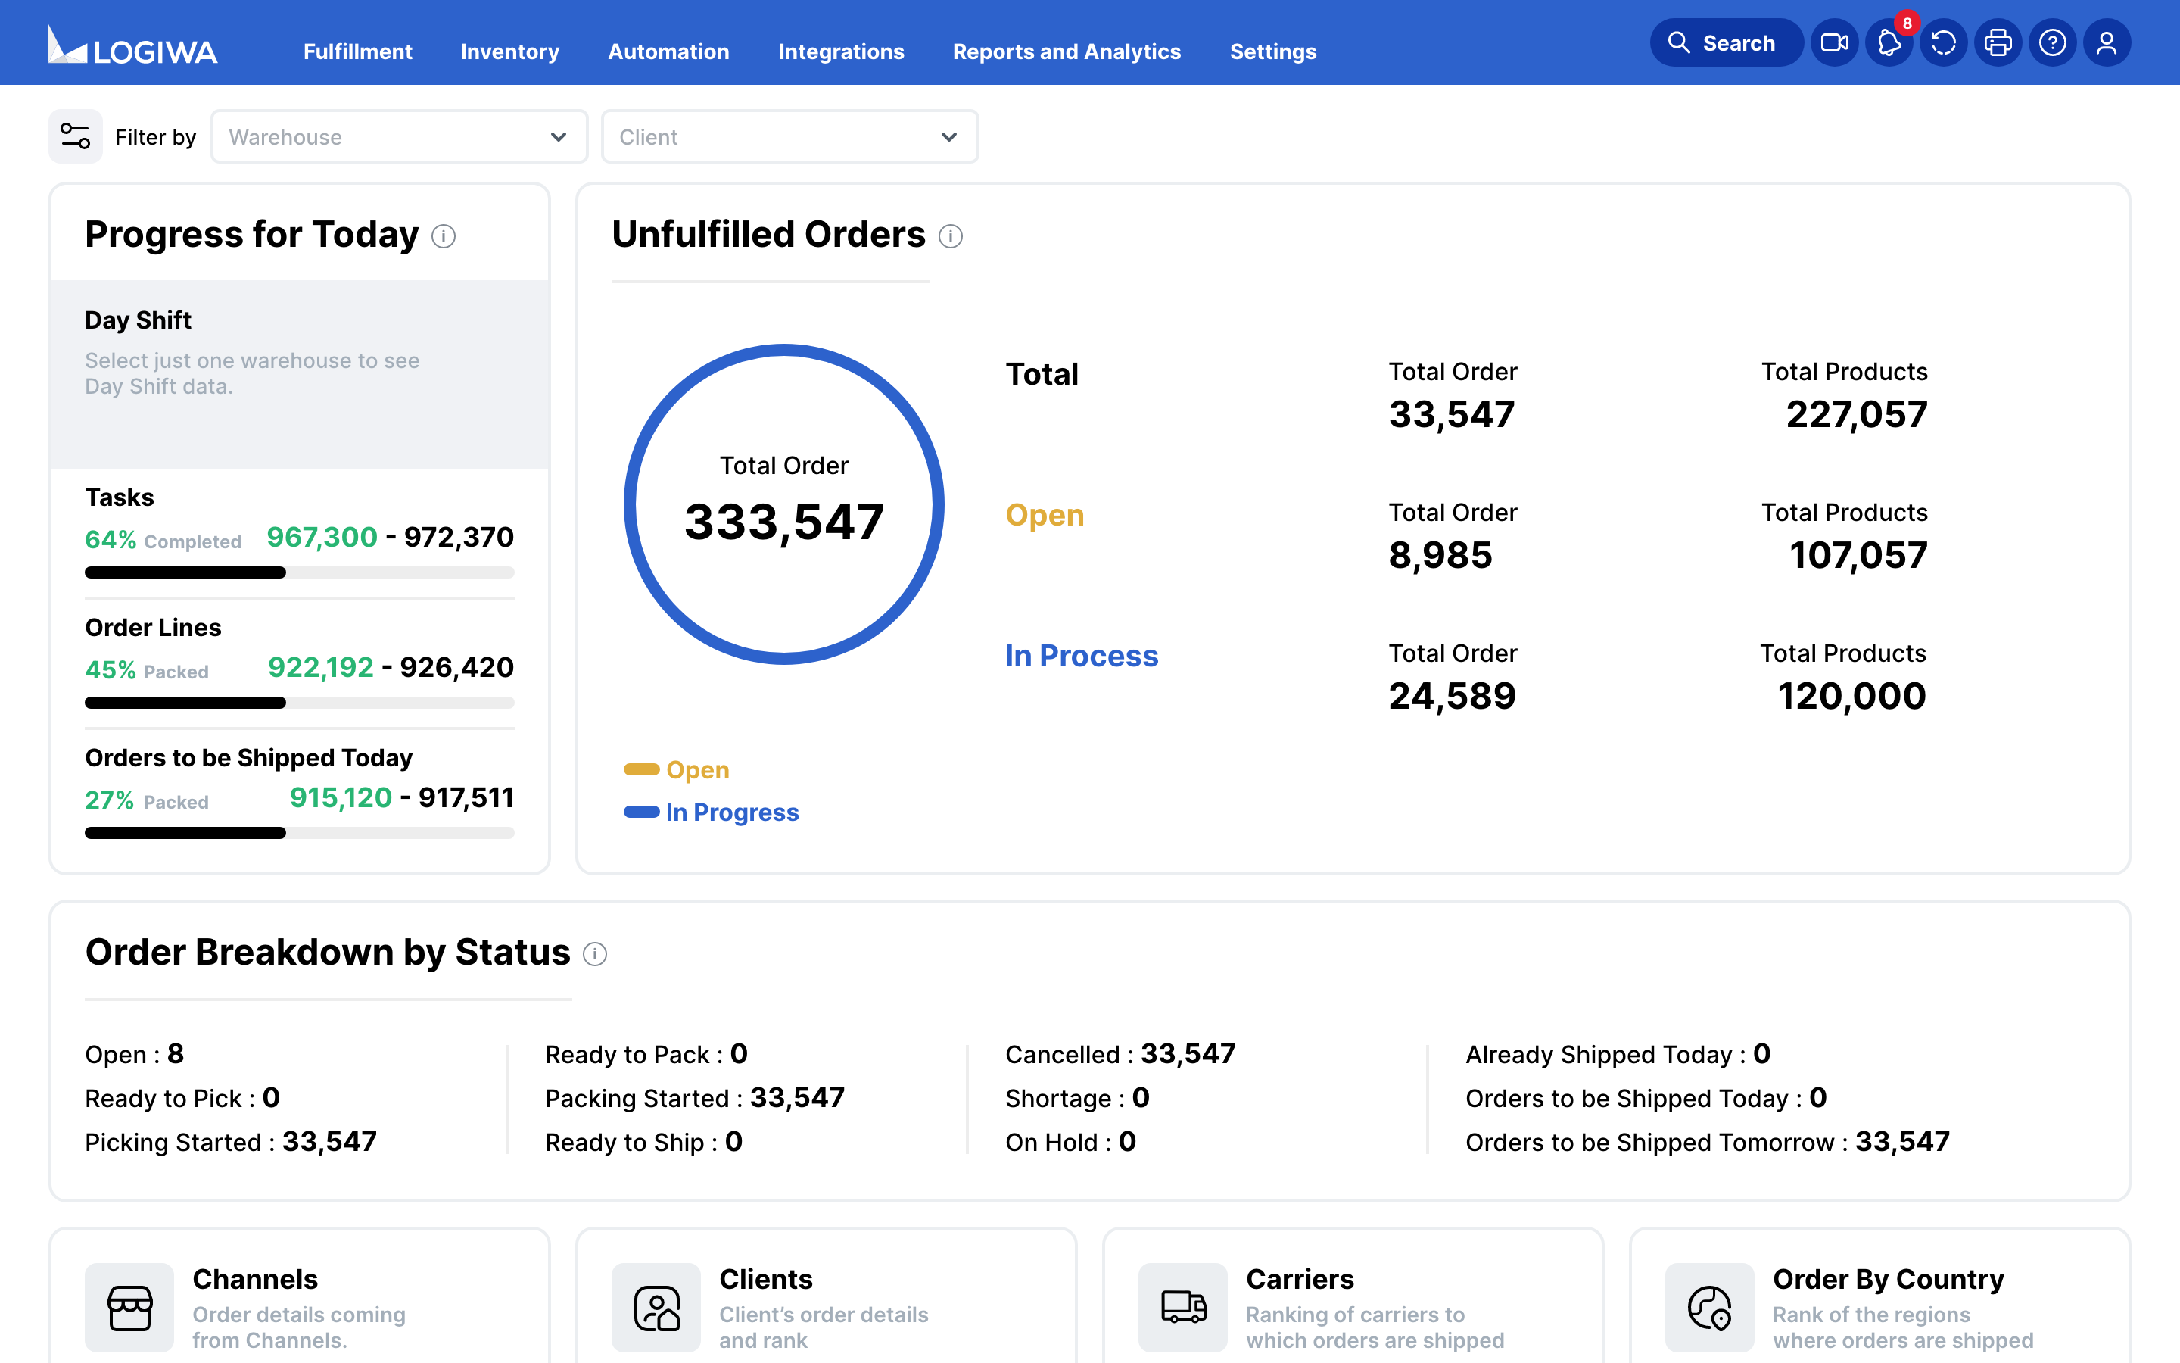Click the video camera icon in header
This screenshot has height=1363, width=2180.
(x=1834, y=42)
